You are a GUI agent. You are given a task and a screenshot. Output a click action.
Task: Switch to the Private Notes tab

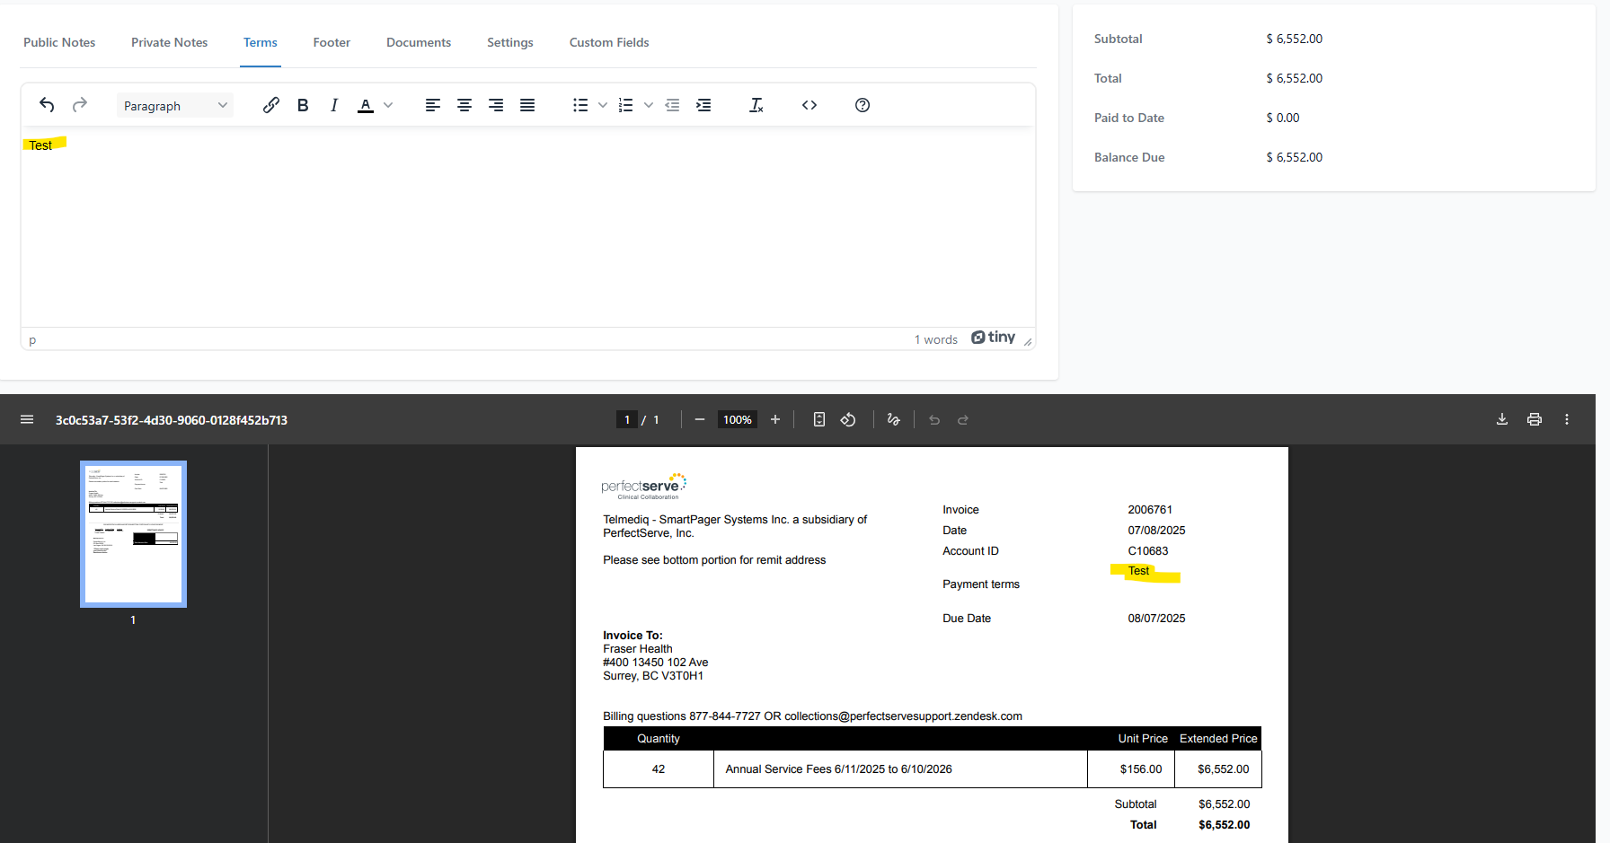(x=169, y=42)
